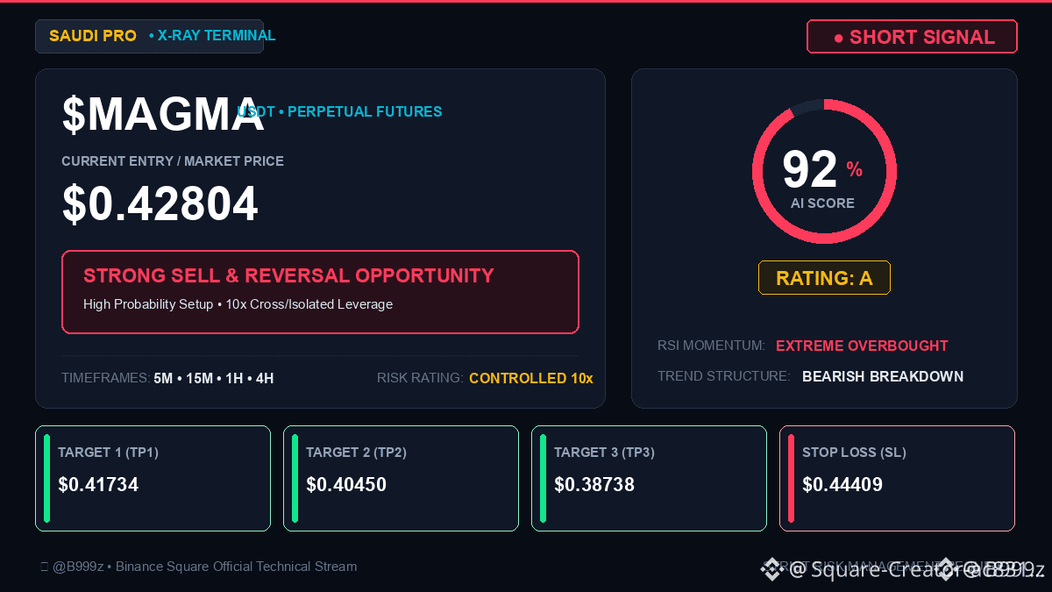Click @B999z Binance Square stream footer
The width and height of the screenshot is (1052, 592).
point(199,567)
